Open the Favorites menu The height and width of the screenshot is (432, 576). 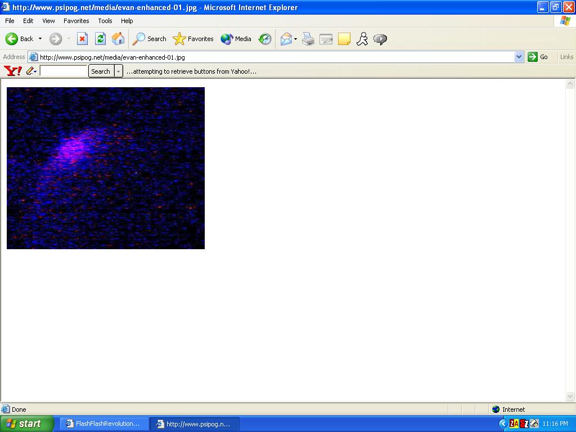click(x=76, y=21)
